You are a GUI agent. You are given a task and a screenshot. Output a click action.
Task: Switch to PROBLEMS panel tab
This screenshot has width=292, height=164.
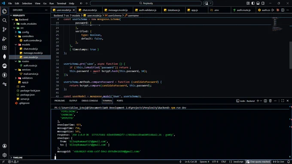click(60, 101)
